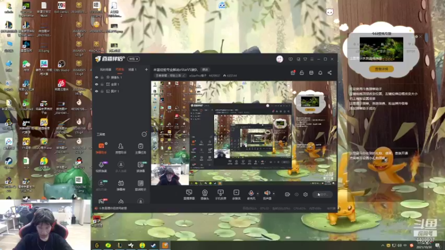This screenshot has height=250, width=445.
Task: Click the webcam feed inside the stream preview
Action: coord(170,174)
